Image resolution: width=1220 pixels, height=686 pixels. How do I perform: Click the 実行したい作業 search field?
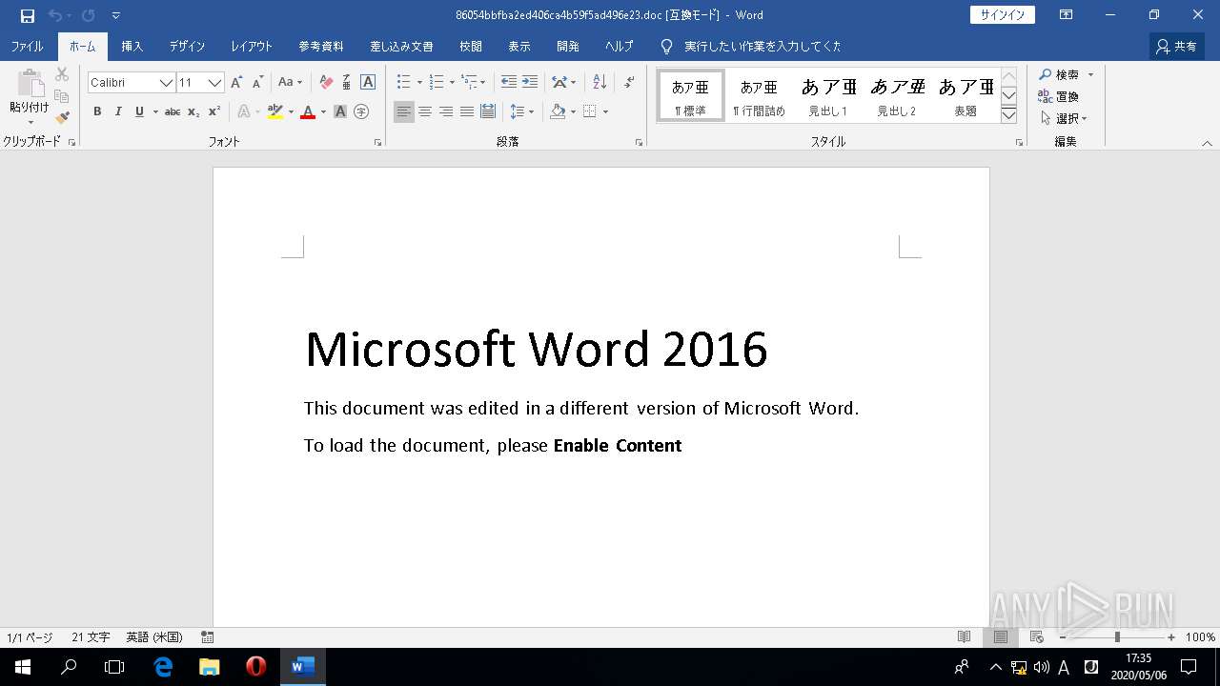(762, 46)
